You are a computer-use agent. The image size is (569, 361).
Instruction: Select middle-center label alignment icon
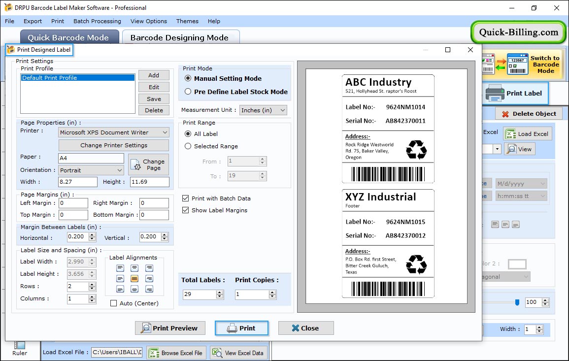[134, 279]
